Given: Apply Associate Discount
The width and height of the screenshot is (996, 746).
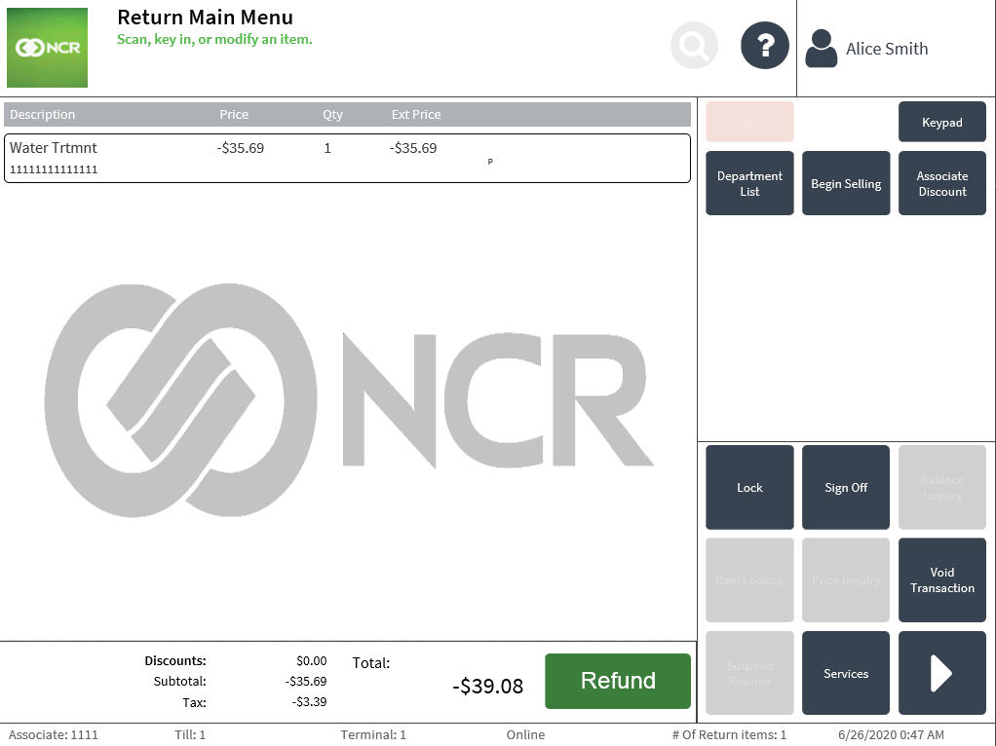Looking at the screenshot, I should point(942,183).
